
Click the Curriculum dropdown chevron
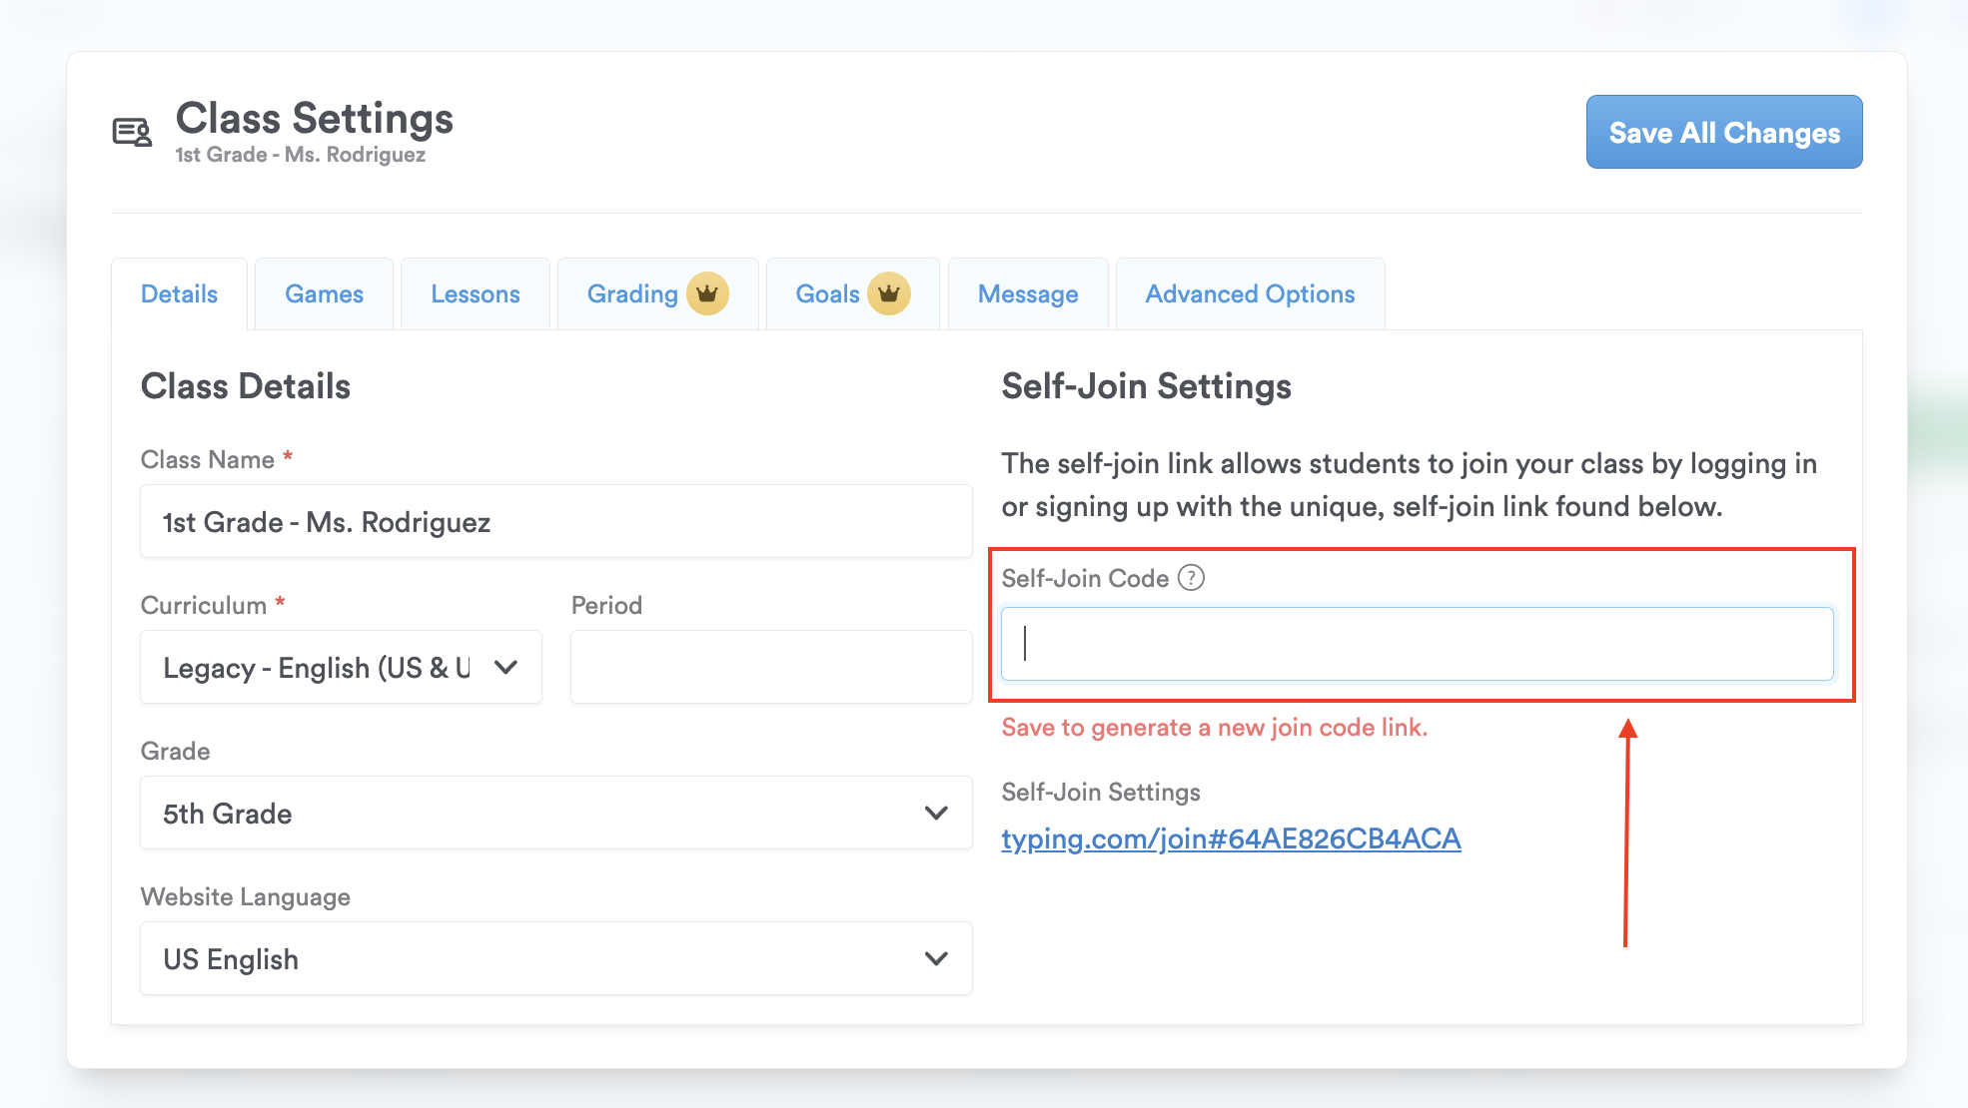pos(506,667)
